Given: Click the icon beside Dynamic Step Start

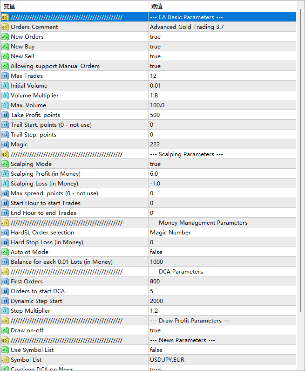Looking at the screenshot, I should click(5, 301).
